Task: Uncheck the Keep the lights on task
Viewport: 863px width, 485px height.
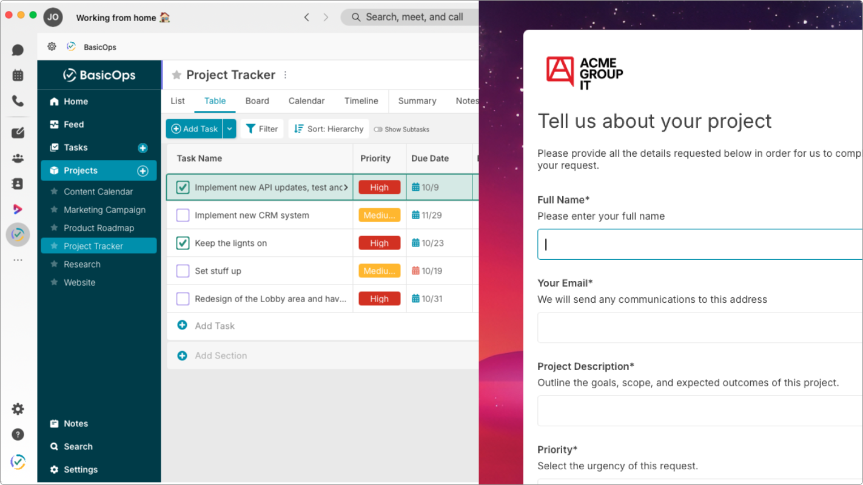Action: pos(183,243)
